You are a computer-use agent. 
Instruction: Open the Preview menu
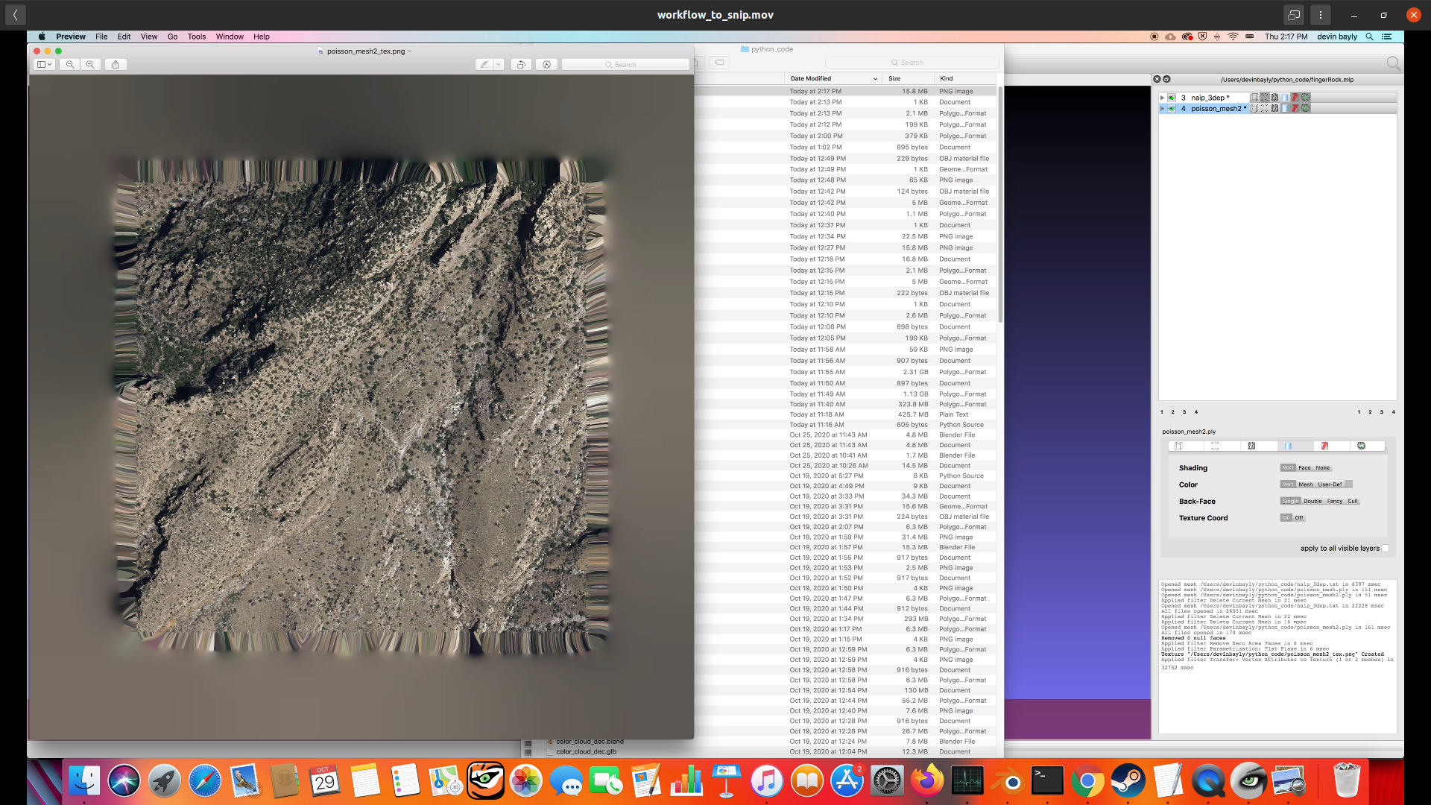tap(71, 37)
